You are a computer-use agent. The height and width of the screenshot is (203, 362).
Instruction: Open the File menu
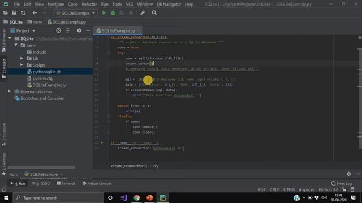tap(16, 4)
